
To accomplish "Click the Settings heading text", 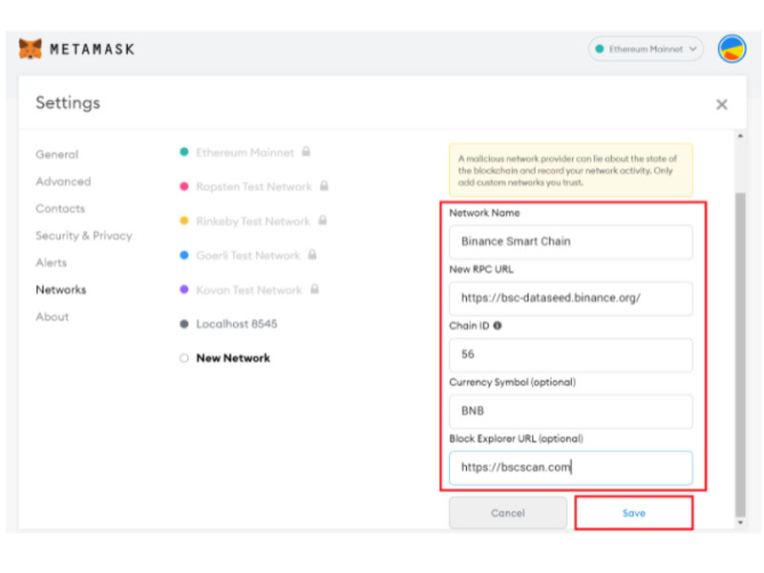I will 68,103.
